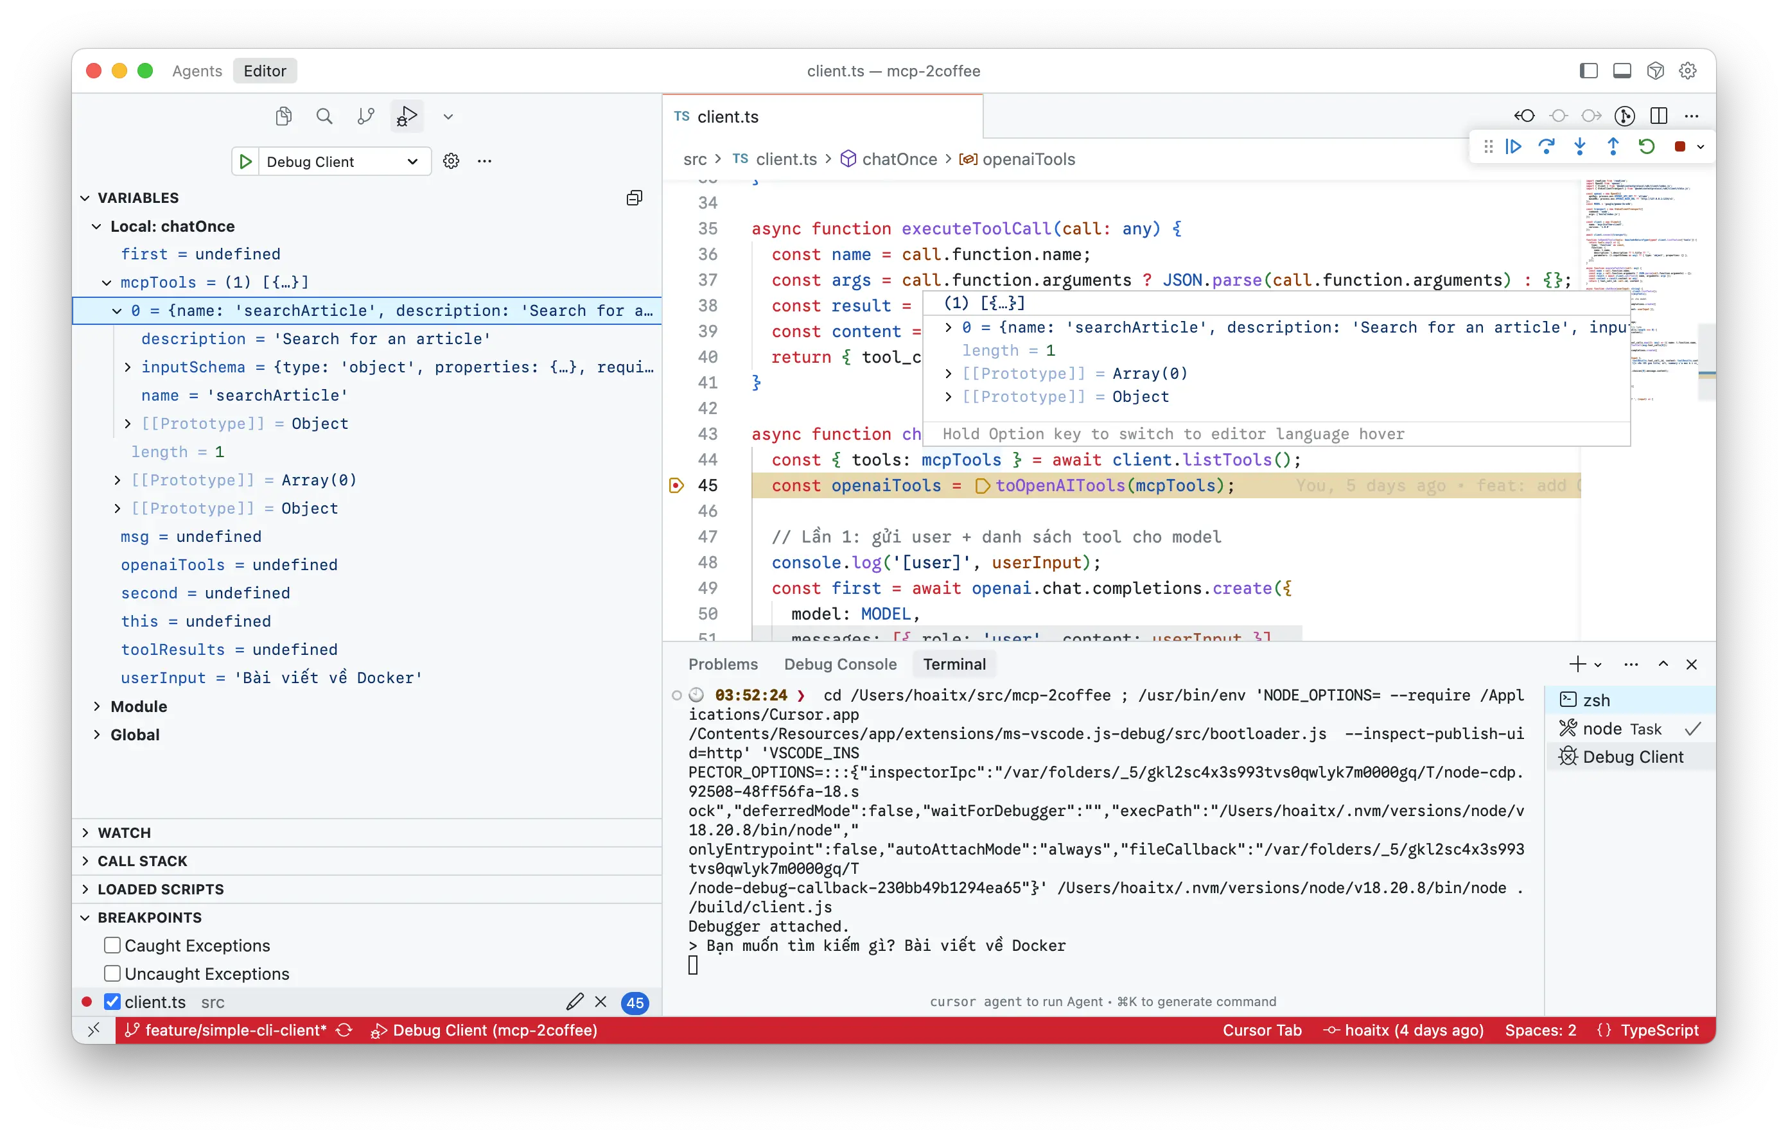Stop debugging with the red square
This screenshot has width=1788, height=1139.
click(1679, 146)
